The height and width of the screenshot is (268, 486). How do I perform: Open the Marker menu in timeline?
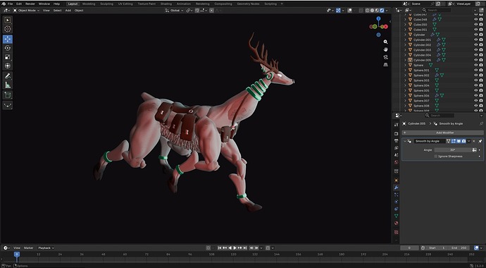28,248
